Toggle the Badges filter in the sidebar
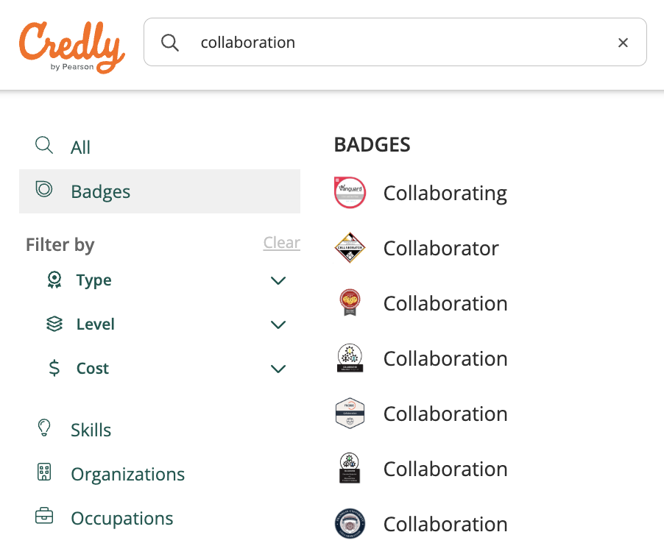The height and width of the screenshot is (546, 664). point(100,191)
